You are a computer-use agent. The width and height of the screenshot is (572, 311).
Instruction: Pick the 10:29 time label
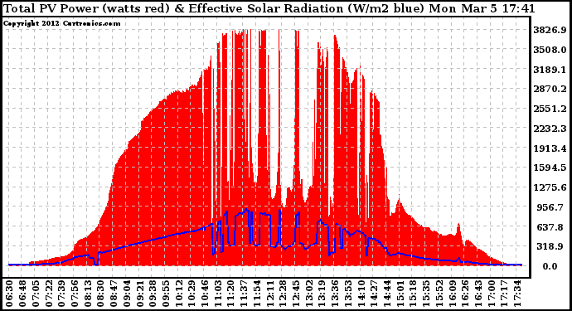tap(191, 294)
